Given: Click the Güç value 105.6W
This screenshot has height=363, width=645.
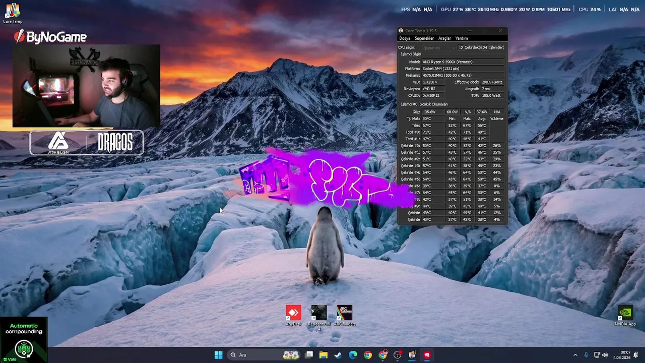Looking at the screenshot, I should 433,112.
